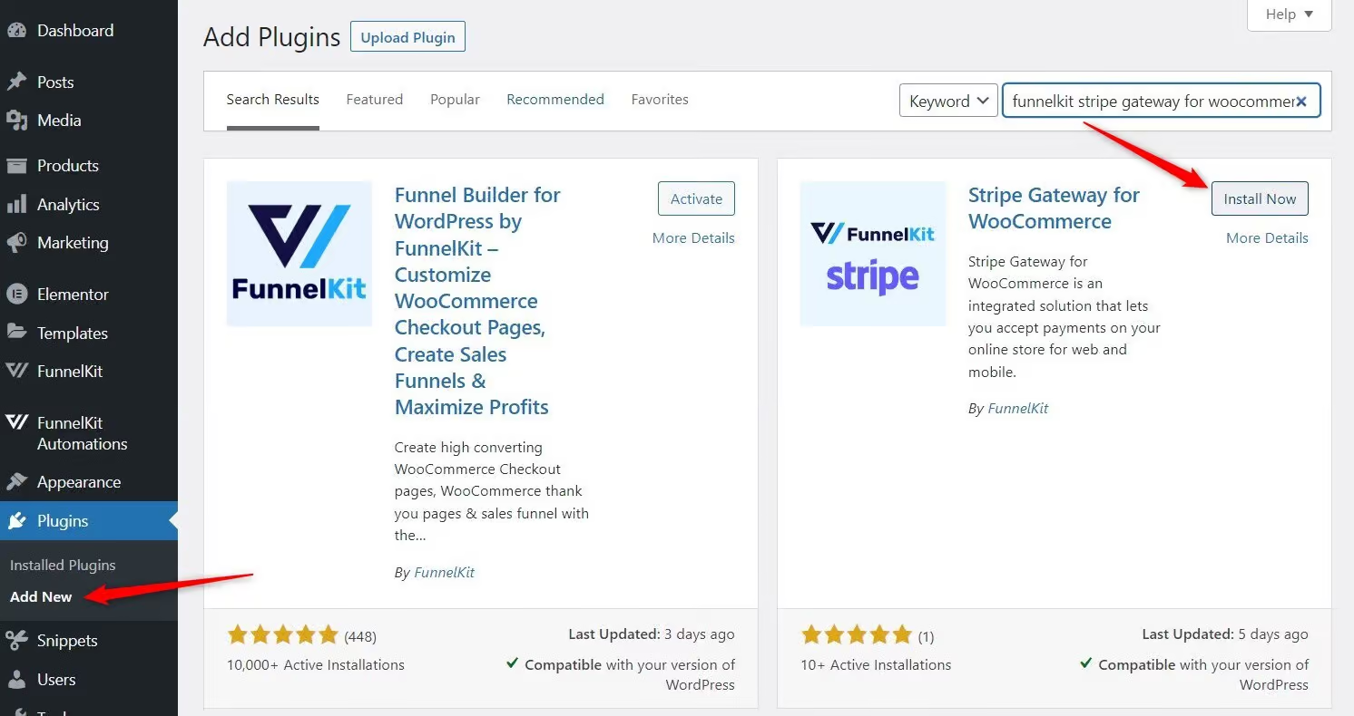The image size is (1354, 716).
Task: Open the Funnel Builder FunnelKit logo thumbnail
Action: click(x=299, y=253)
